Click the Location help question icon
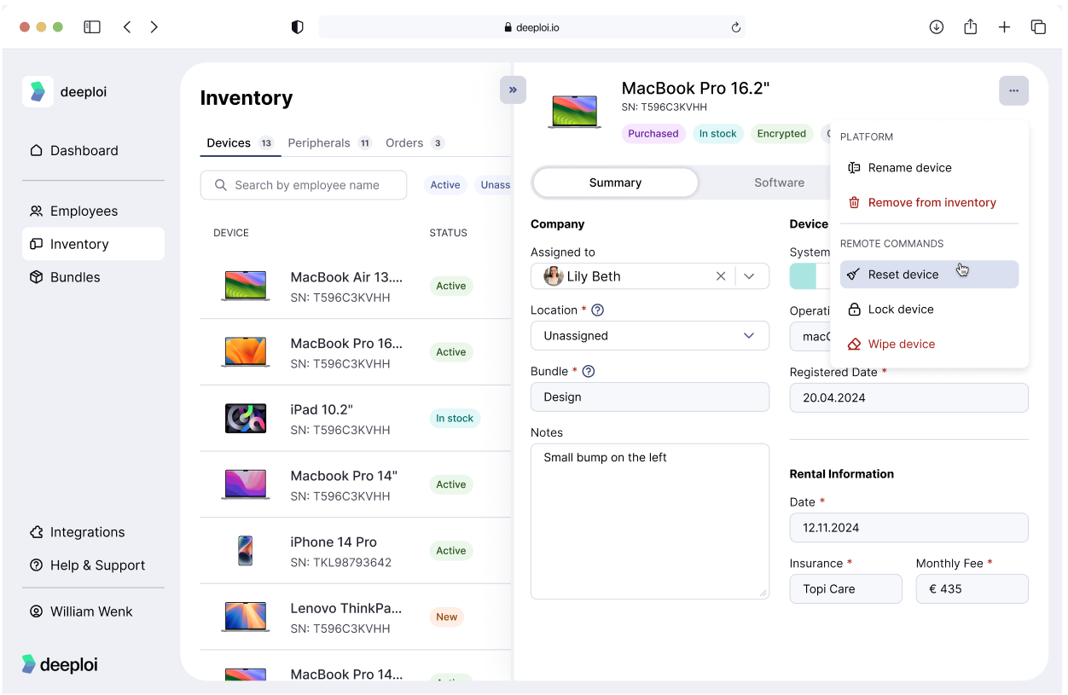Viewport: 1068px width, 695px height. pos(598,310)
